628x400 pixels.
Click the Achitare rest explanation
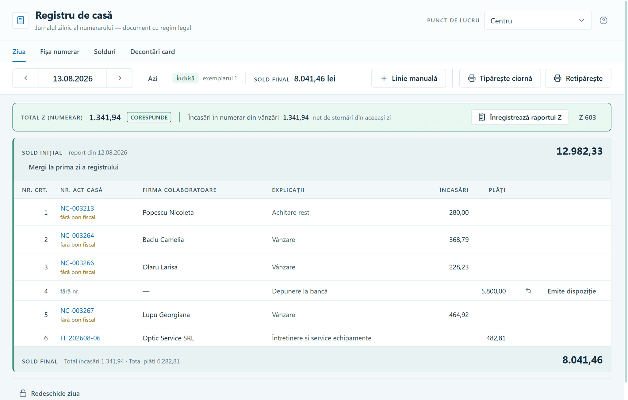click(x=290, y=212)
